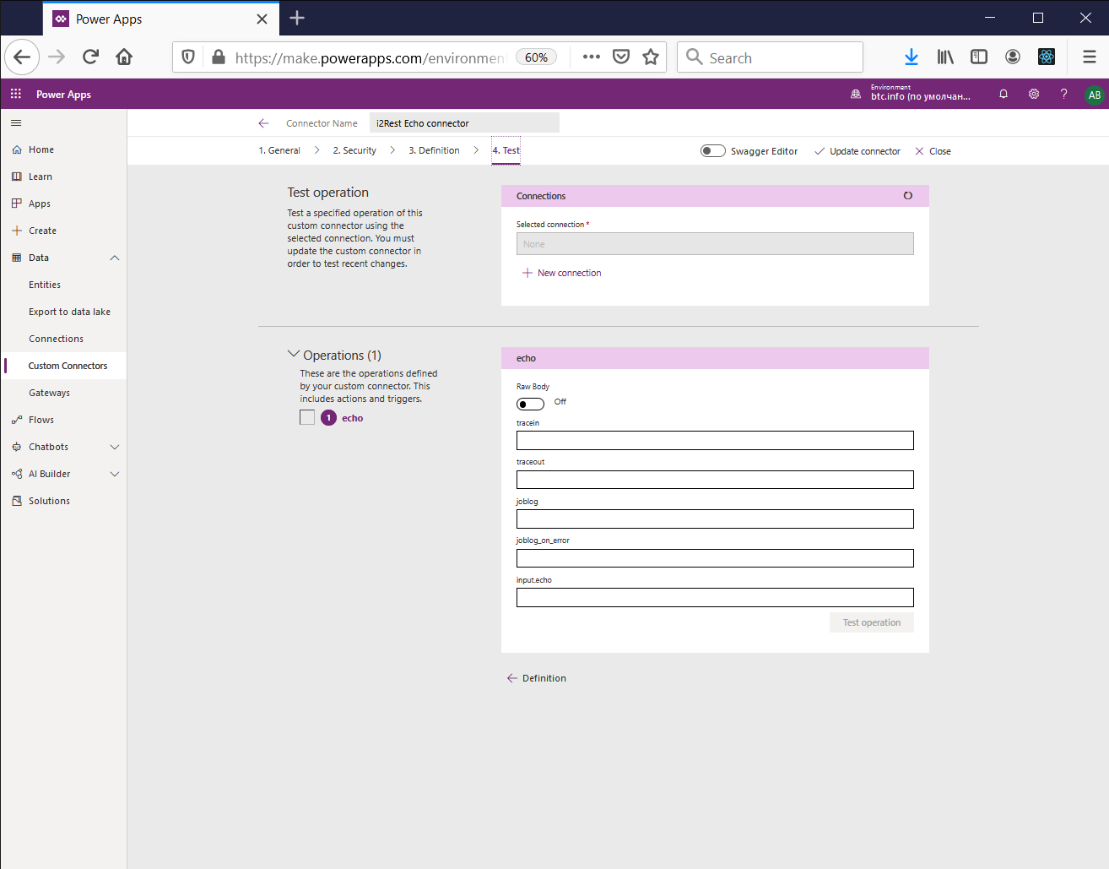Refresh connections with the circular arrow

(908, 196)
